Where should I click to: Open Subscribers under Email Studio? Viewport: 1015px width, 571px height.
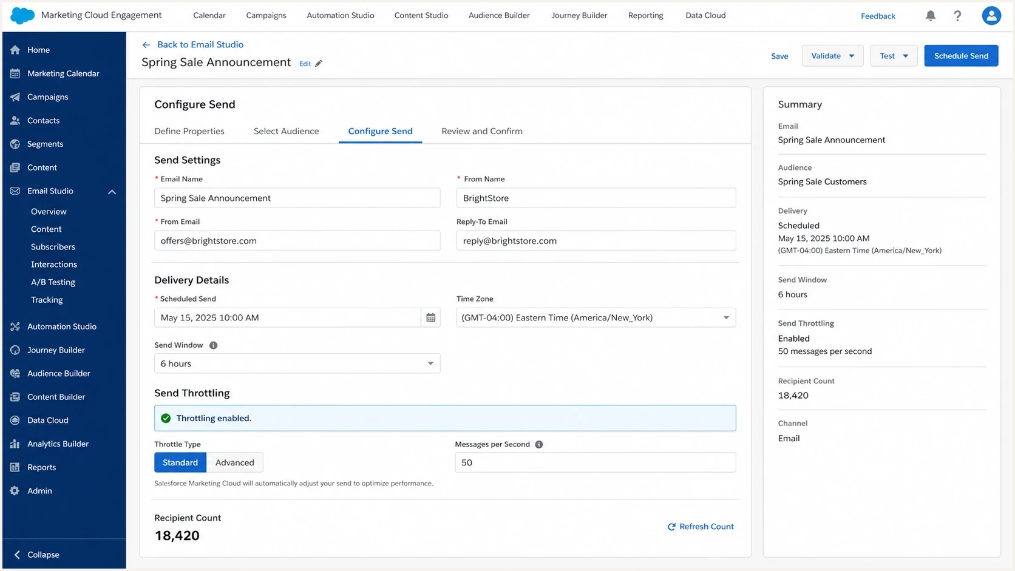pyautogui.click(x=53, y=247)
